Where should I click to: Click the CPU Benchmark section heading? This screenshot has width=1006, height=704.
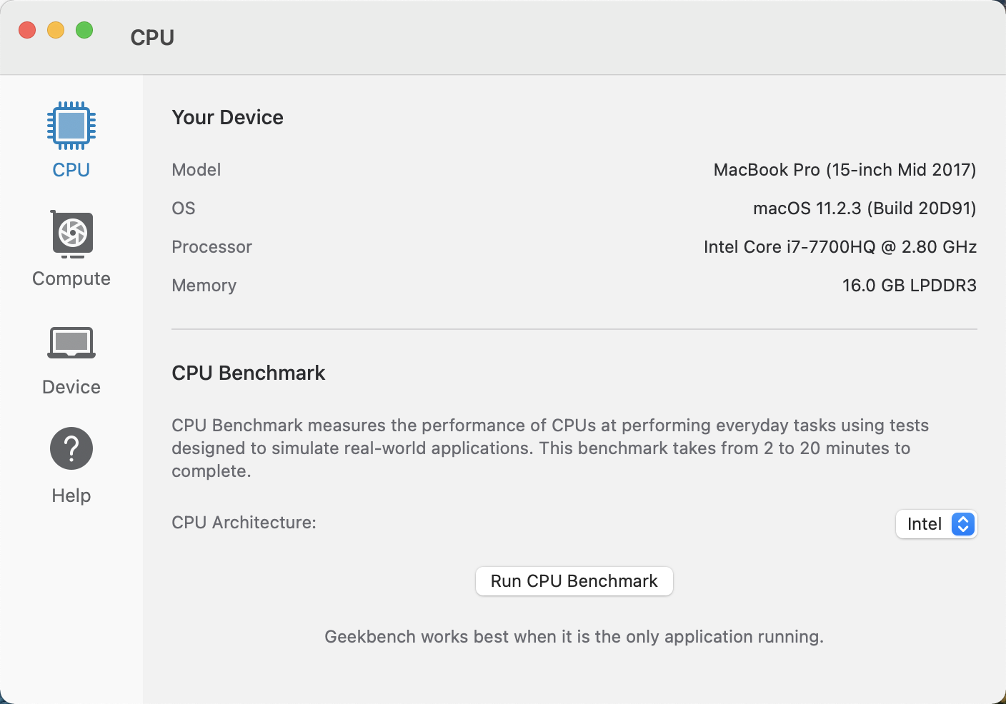(x=249, y=373)
